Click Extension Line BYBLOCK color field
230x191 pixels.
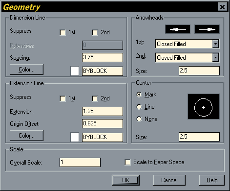[103, 137]
